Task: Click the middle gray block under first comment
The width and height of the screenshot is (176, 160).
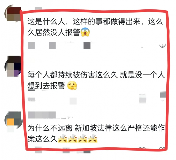Action: pyautogui.click(x=52, y=45)
